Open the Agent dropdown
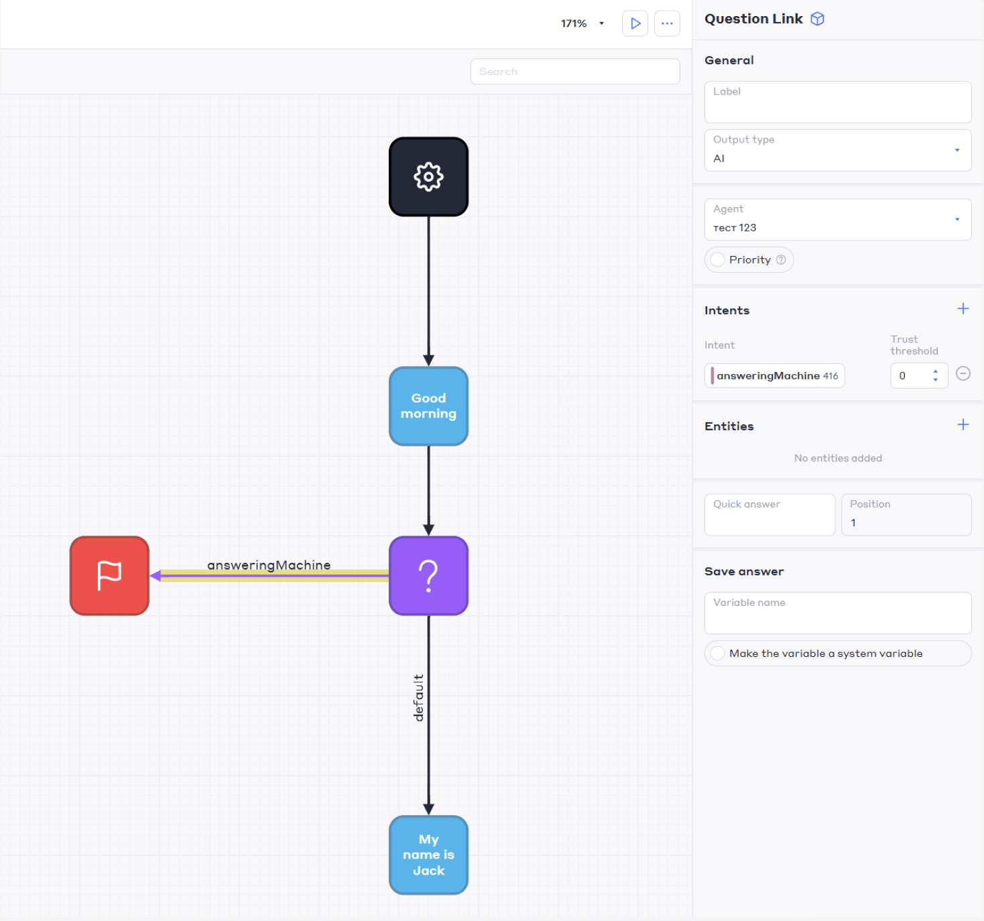This screenshot has height=921, width=984. (x=837, y=220)
